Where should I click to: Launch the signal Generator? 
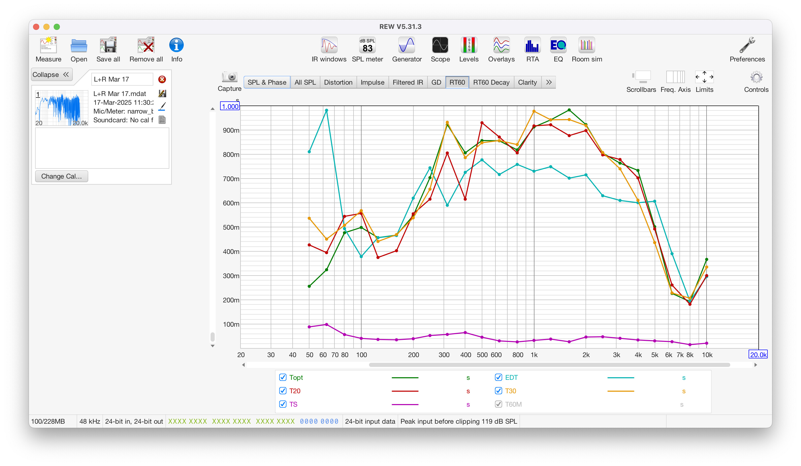[x=406, y=49]
